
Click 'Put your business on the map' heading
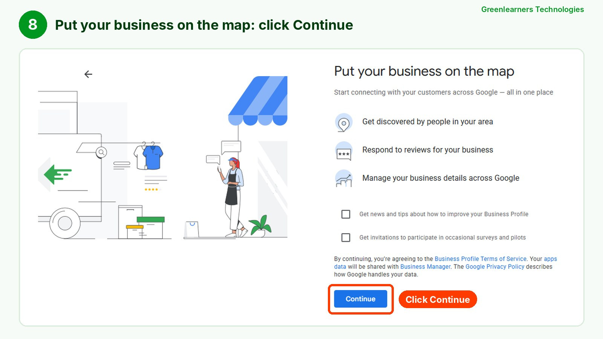coord(424,71)
